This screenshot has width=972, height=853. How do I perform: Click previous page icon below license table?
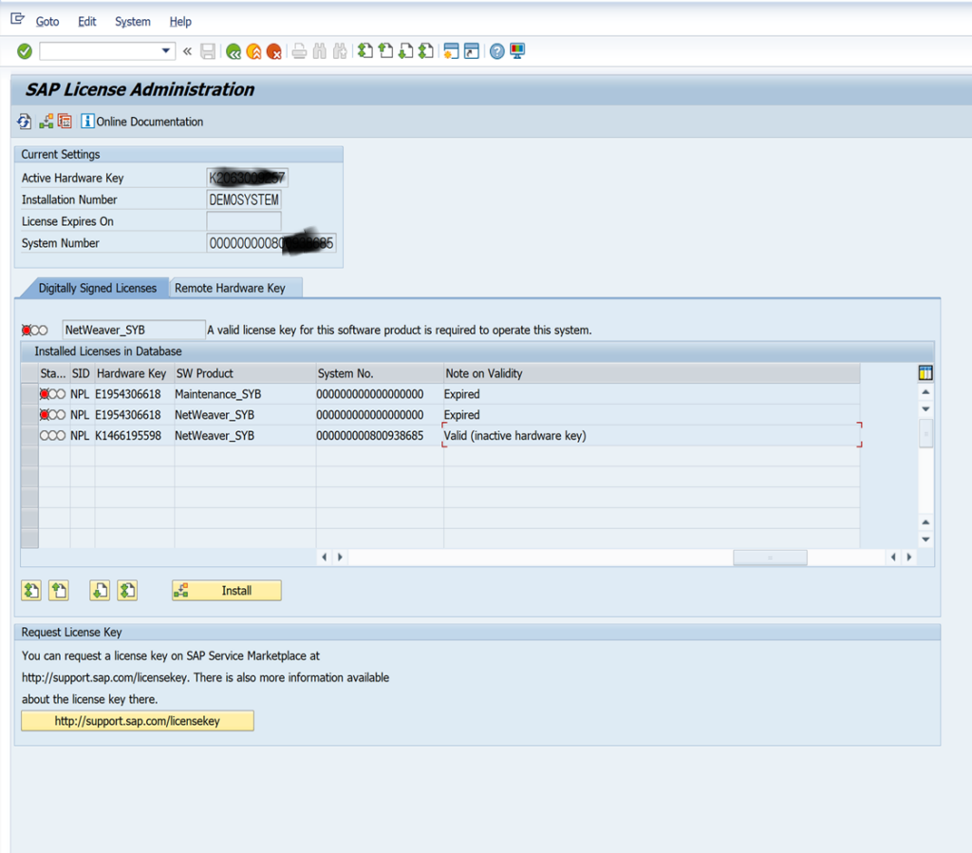(59, 591)
